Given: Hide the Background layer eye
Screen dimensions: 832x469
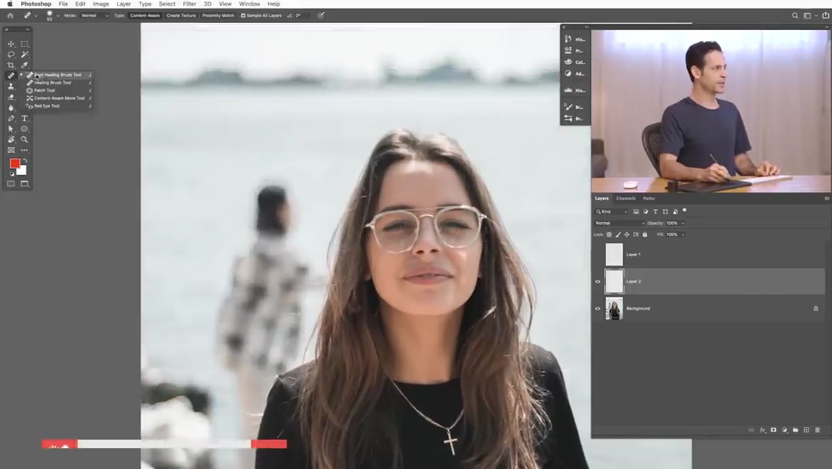Looking at the screenshot, I should coord(598,308).
